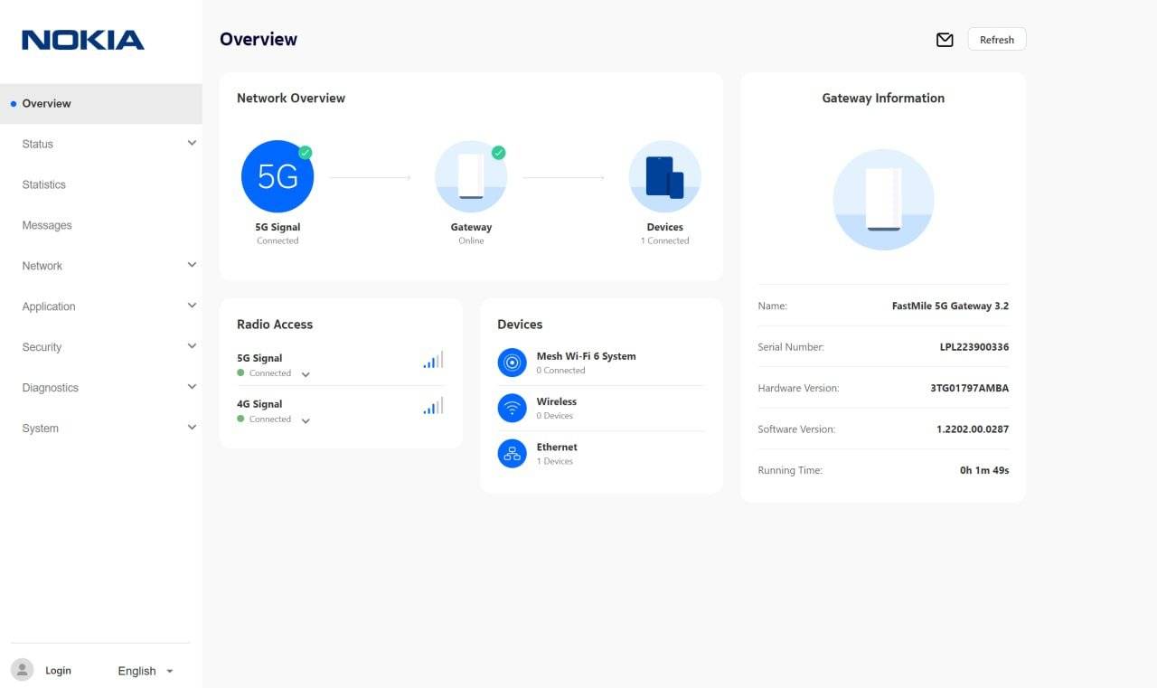Click the envelope messages icon
This screenshot has width=1157, height=688.
click(x=945, y=40)
